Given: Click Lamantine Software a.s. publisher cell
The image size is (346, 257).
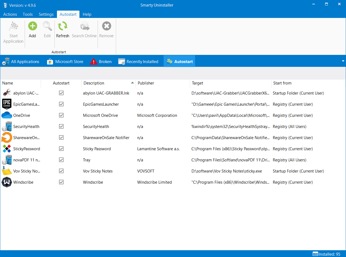Looking at the screenshot, I should pos(158,149).
